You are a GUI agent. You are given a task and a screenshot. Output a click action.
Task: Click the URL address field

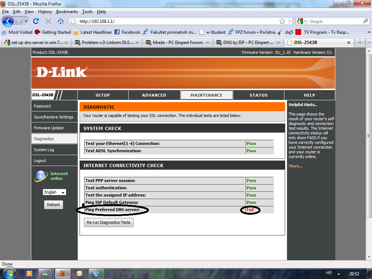pyautogui.click(x=178, y=21)
